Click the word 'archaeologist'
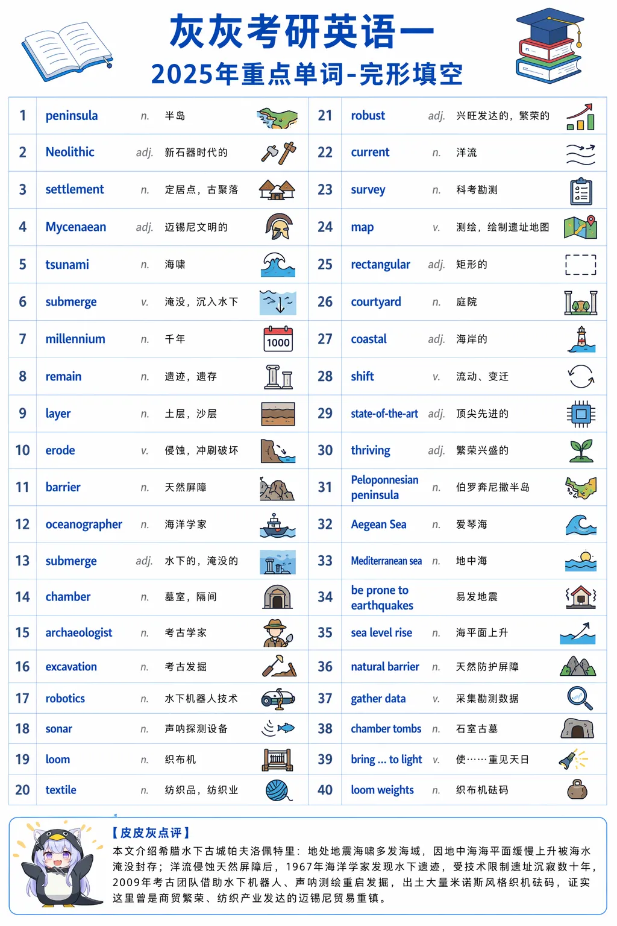617x926 pixels. (79, 633)
